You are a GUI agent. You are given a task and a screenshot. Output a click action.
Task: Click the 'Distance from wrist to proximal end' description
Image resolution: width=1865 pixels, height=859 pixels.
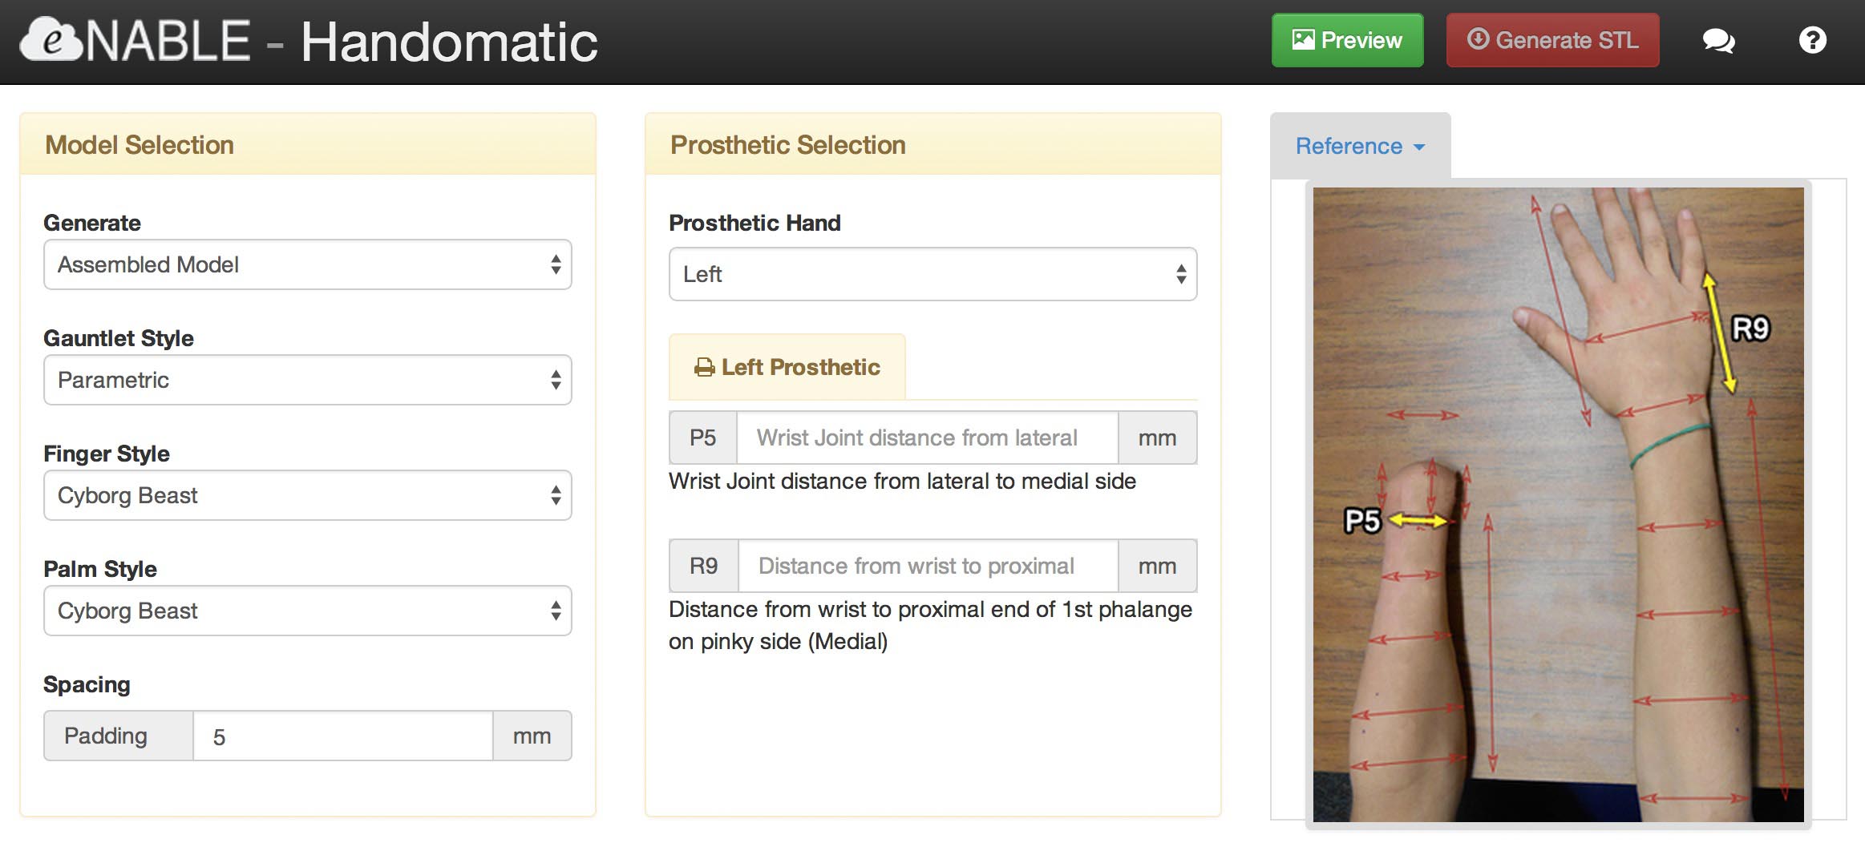click(x=930, y=625)
